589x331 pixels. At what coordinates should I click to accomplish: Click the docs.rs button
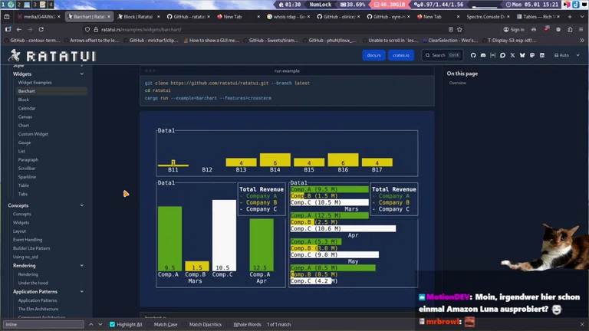pos(373,55)
